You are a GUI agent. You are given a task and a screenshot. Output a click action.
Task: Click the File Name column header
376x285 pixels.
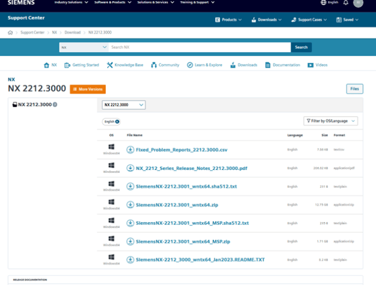click(x=135, y=135)
